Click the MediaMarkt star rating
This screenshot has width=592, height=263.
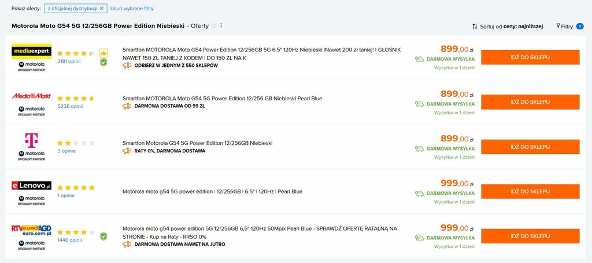76,99
